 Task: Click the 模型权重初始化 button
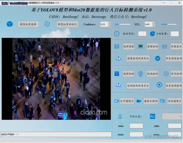[67, 24]
